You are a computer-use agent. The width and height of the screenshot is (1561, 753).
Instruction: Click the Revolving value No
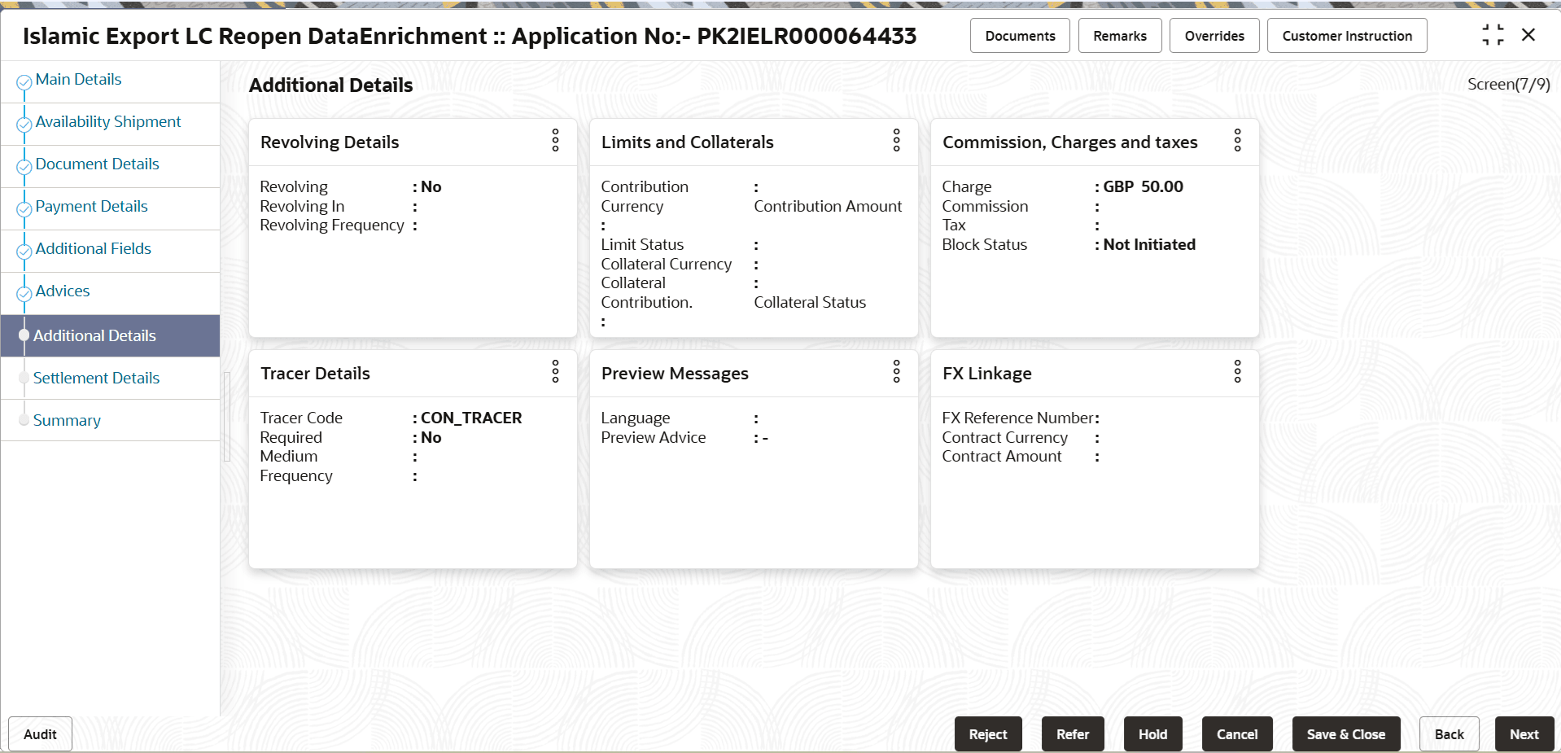(431, 186)
